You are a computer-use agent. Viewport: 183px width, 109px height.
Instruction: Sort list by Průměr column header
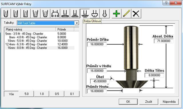65,29
